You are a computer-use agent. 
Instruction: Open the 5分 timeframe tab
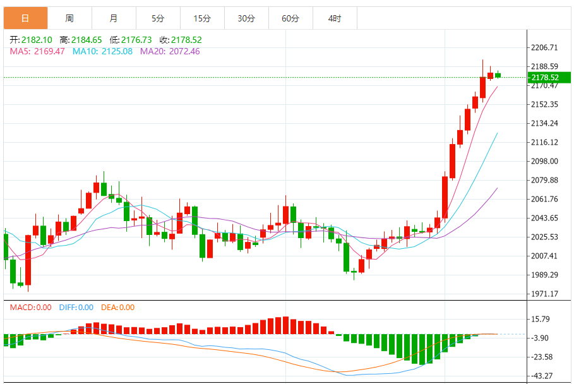tap(158, 18)
